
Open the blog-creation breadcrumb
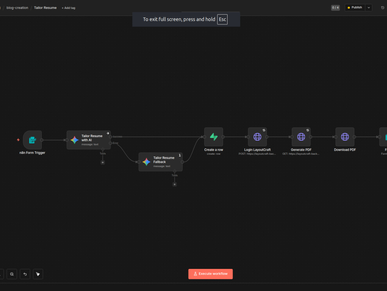[17, 8]
